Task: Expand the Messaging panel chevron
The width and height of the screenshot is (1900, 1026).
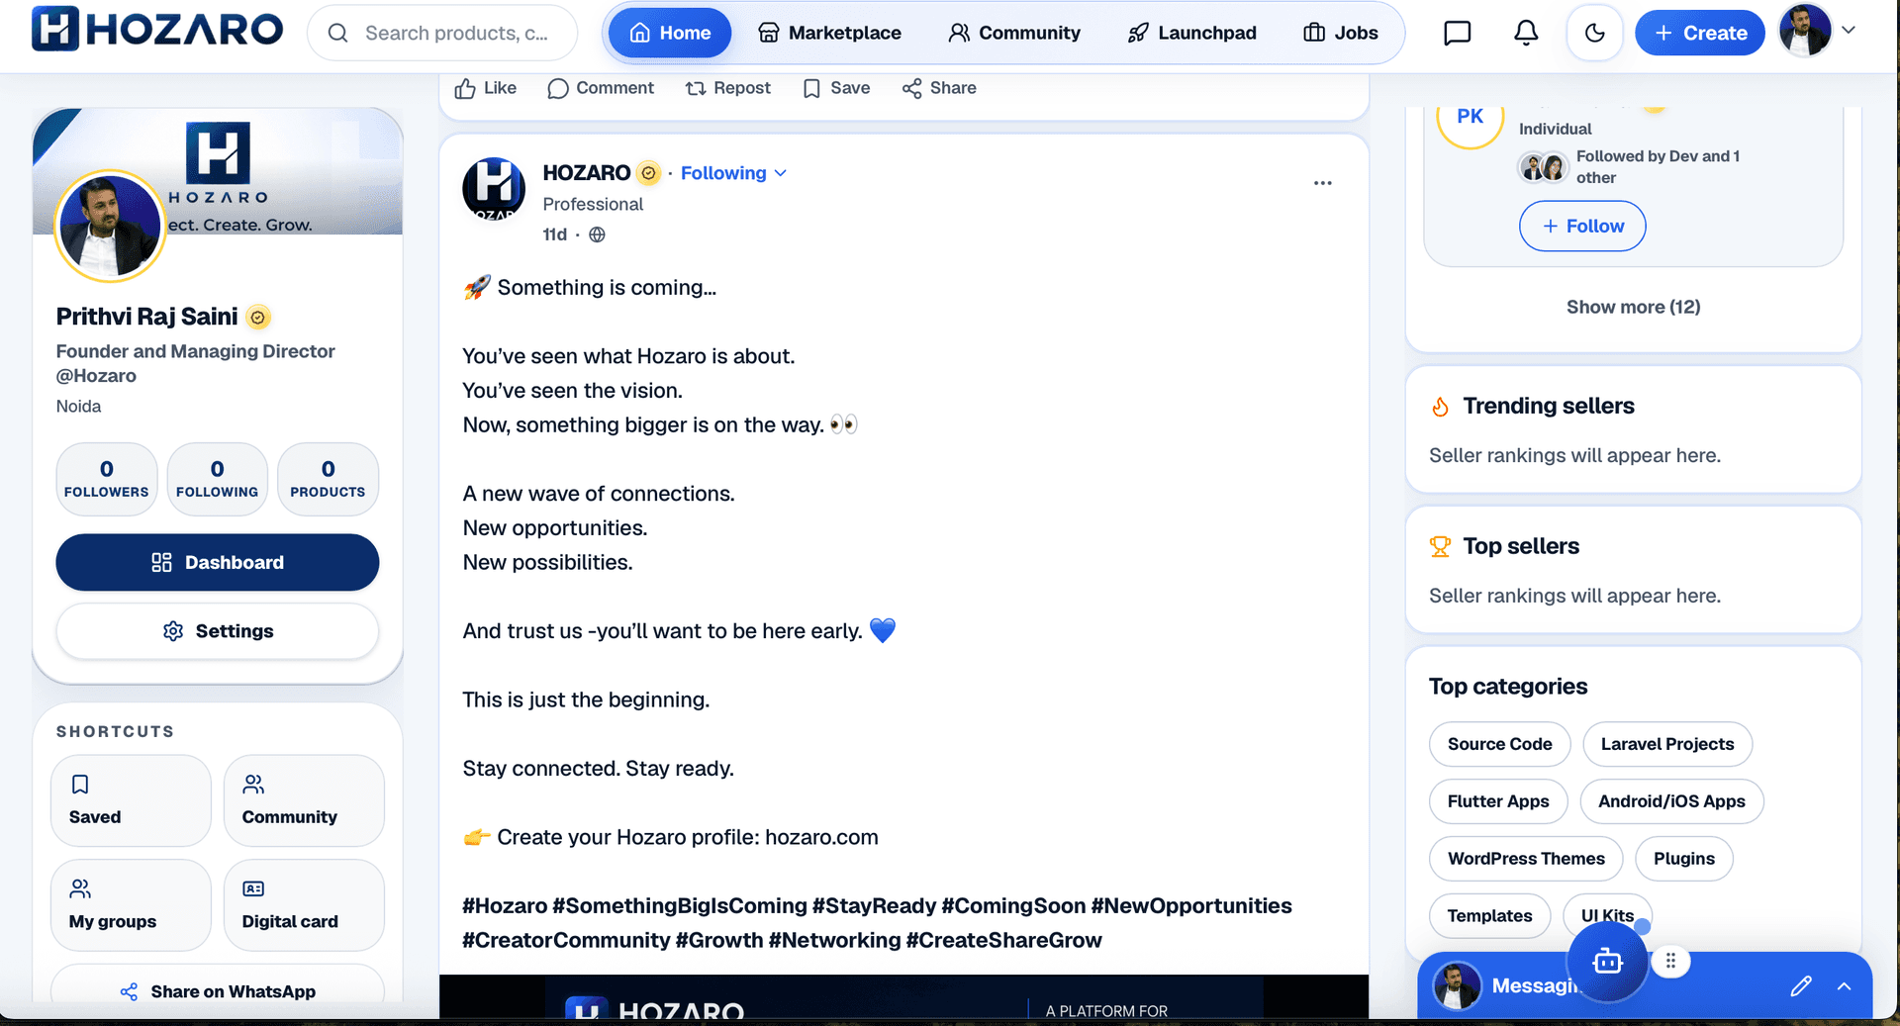Action: coord(1844,985)
